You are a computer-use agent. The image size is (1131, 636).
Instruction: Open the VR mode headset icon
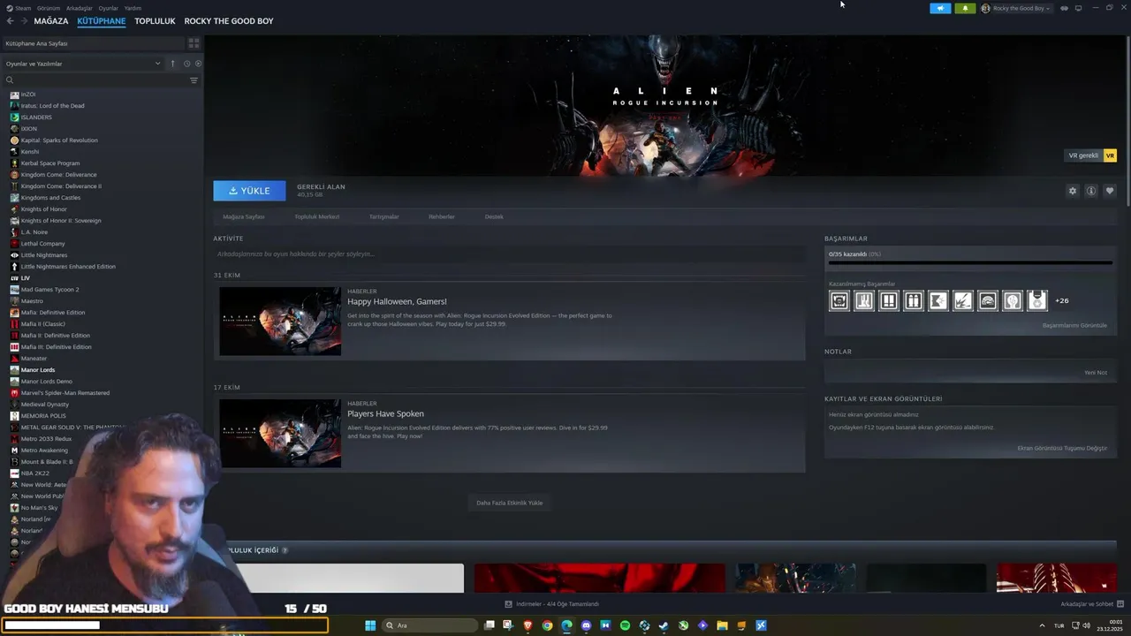tap(1064, 8)
